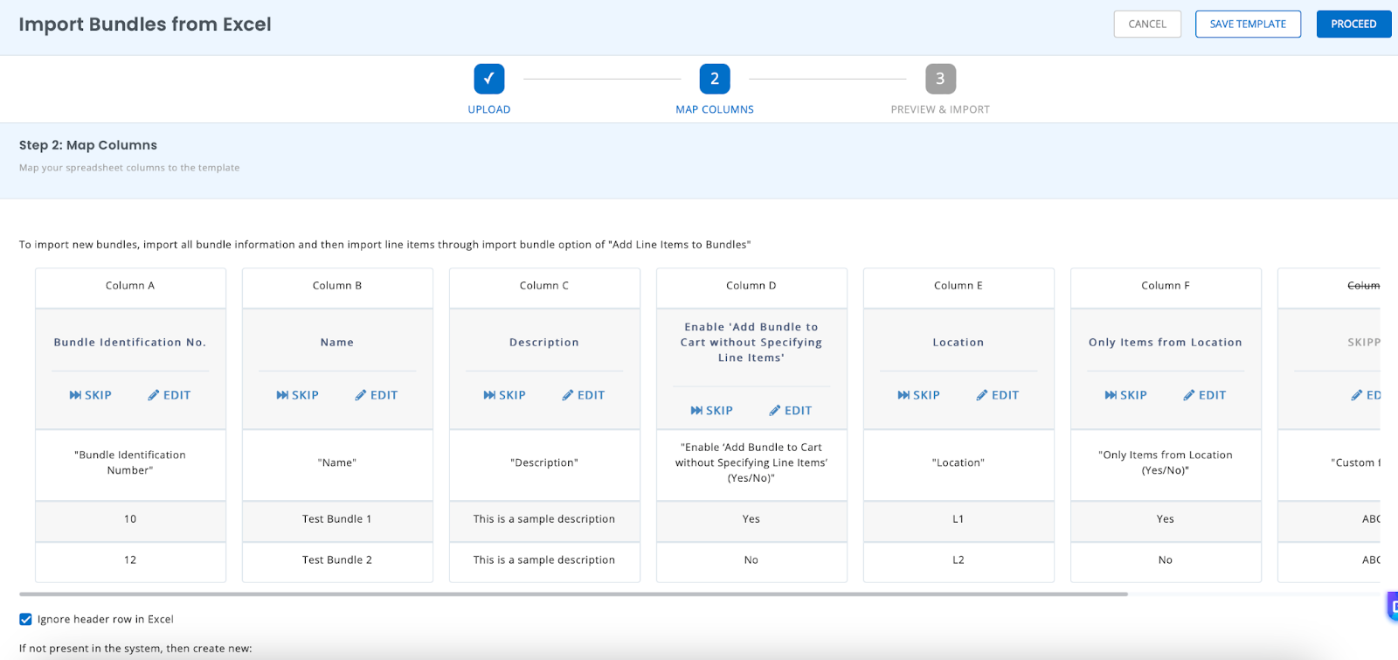Click the step 2 Map Columns number icon
Viewport: 1398px width, 660px height.
(715, 79)
